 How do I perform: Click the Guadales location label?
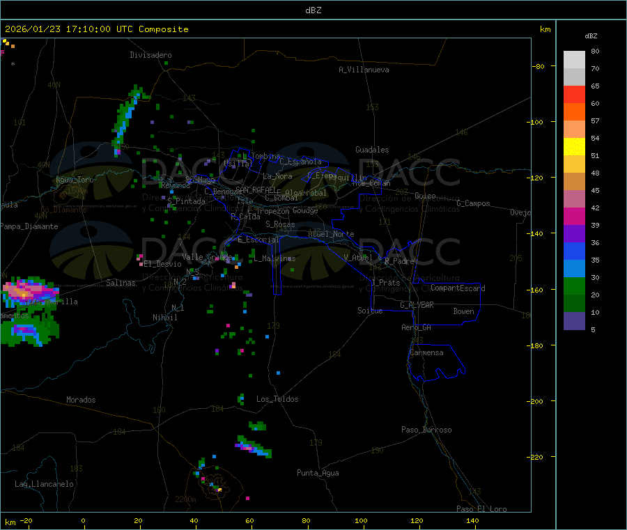coord(372,150)
